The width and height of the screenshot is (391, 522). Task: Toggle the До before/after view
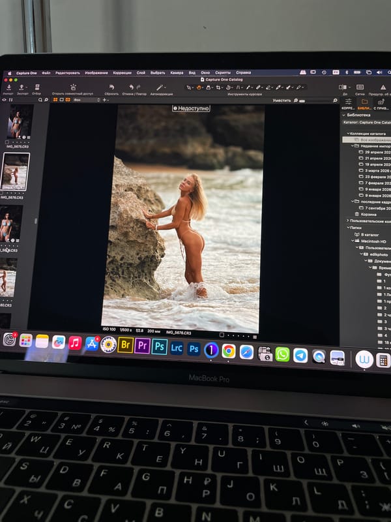click(x=343, y=87)
